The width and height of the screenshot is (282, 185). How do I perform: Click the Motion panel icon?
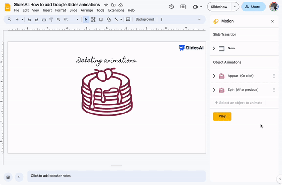(216, 21)
